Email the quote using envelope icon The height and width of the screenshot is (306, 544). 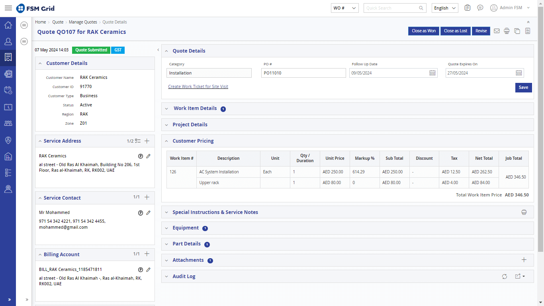pos(497,31)
